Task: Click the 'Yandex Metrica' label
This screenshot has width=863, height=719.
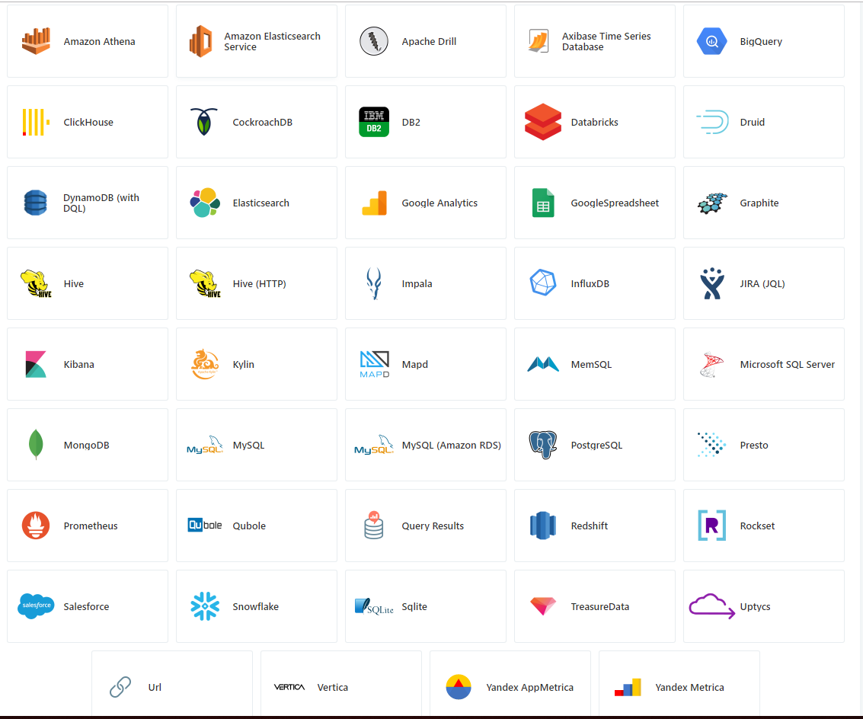Action: tap(689, 687)
